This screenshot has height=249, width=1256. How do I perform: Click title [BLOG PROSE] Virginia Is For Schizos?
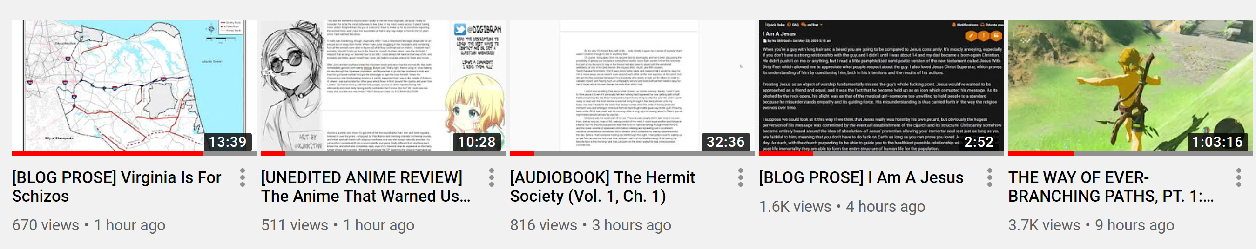click(x=116, y=187)
